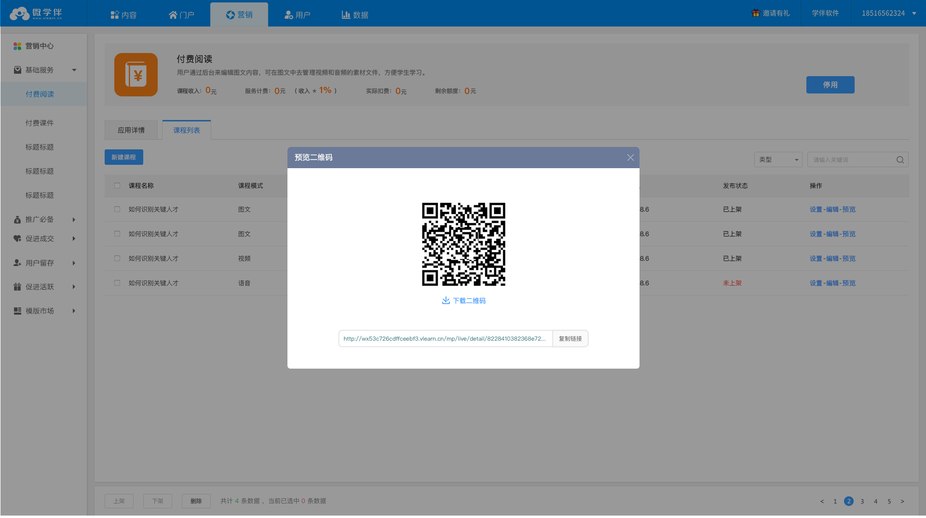
Task: Click the 上架 button in the footer
Action: [x=119, y=501]
